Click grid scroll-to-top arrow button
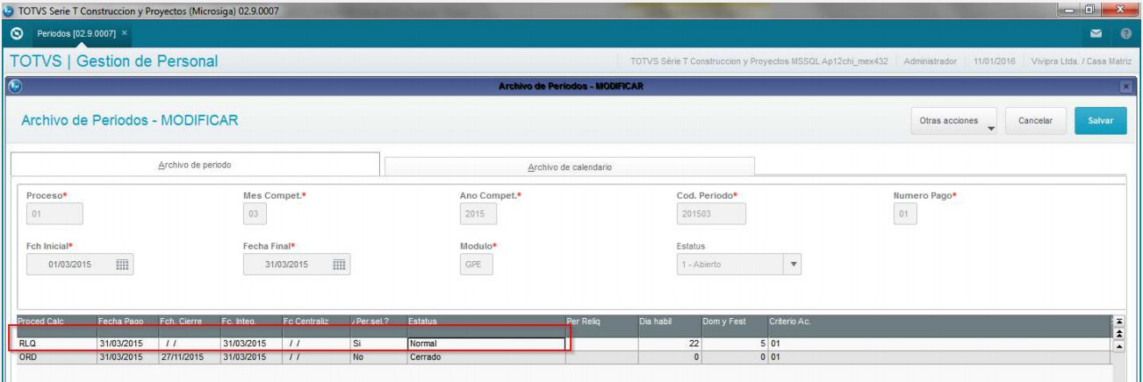This screenshot has height=382, width=1143. (1118, 322)
